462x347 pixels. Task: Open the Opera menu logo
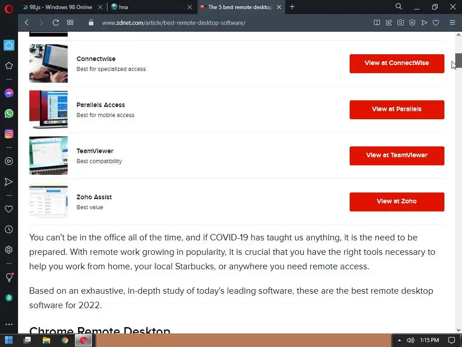(x=9, y=9)
